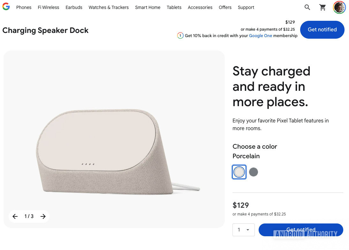Open the Earbuds menu
Viewport: 349px width, 250px height.
click(74, 7)
